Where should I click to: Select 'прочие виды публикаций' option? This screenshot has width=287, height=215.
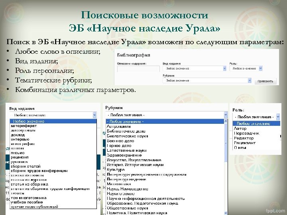pos(53,207)
